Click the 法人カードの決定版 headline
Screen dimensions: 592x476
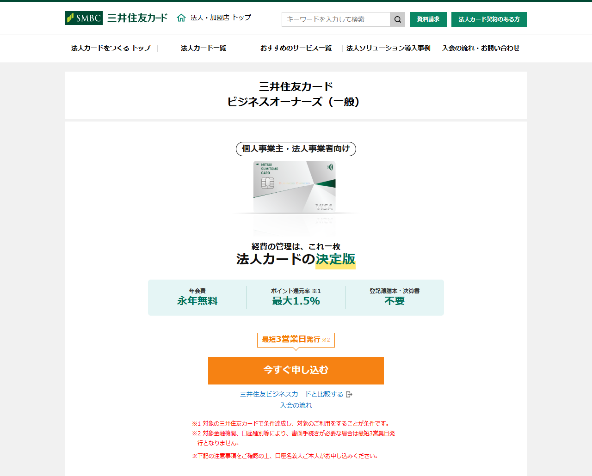(x=296, y=259)
